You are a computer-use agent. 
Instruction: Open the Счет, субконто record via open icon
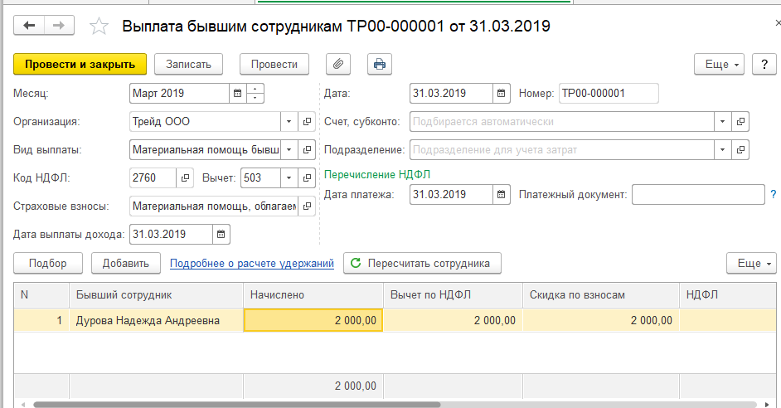[740, 122]
